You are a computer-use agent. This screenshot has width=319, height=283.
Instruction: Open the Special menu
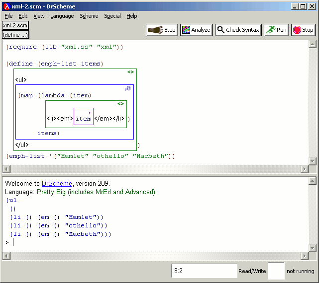tap(112, 16)
